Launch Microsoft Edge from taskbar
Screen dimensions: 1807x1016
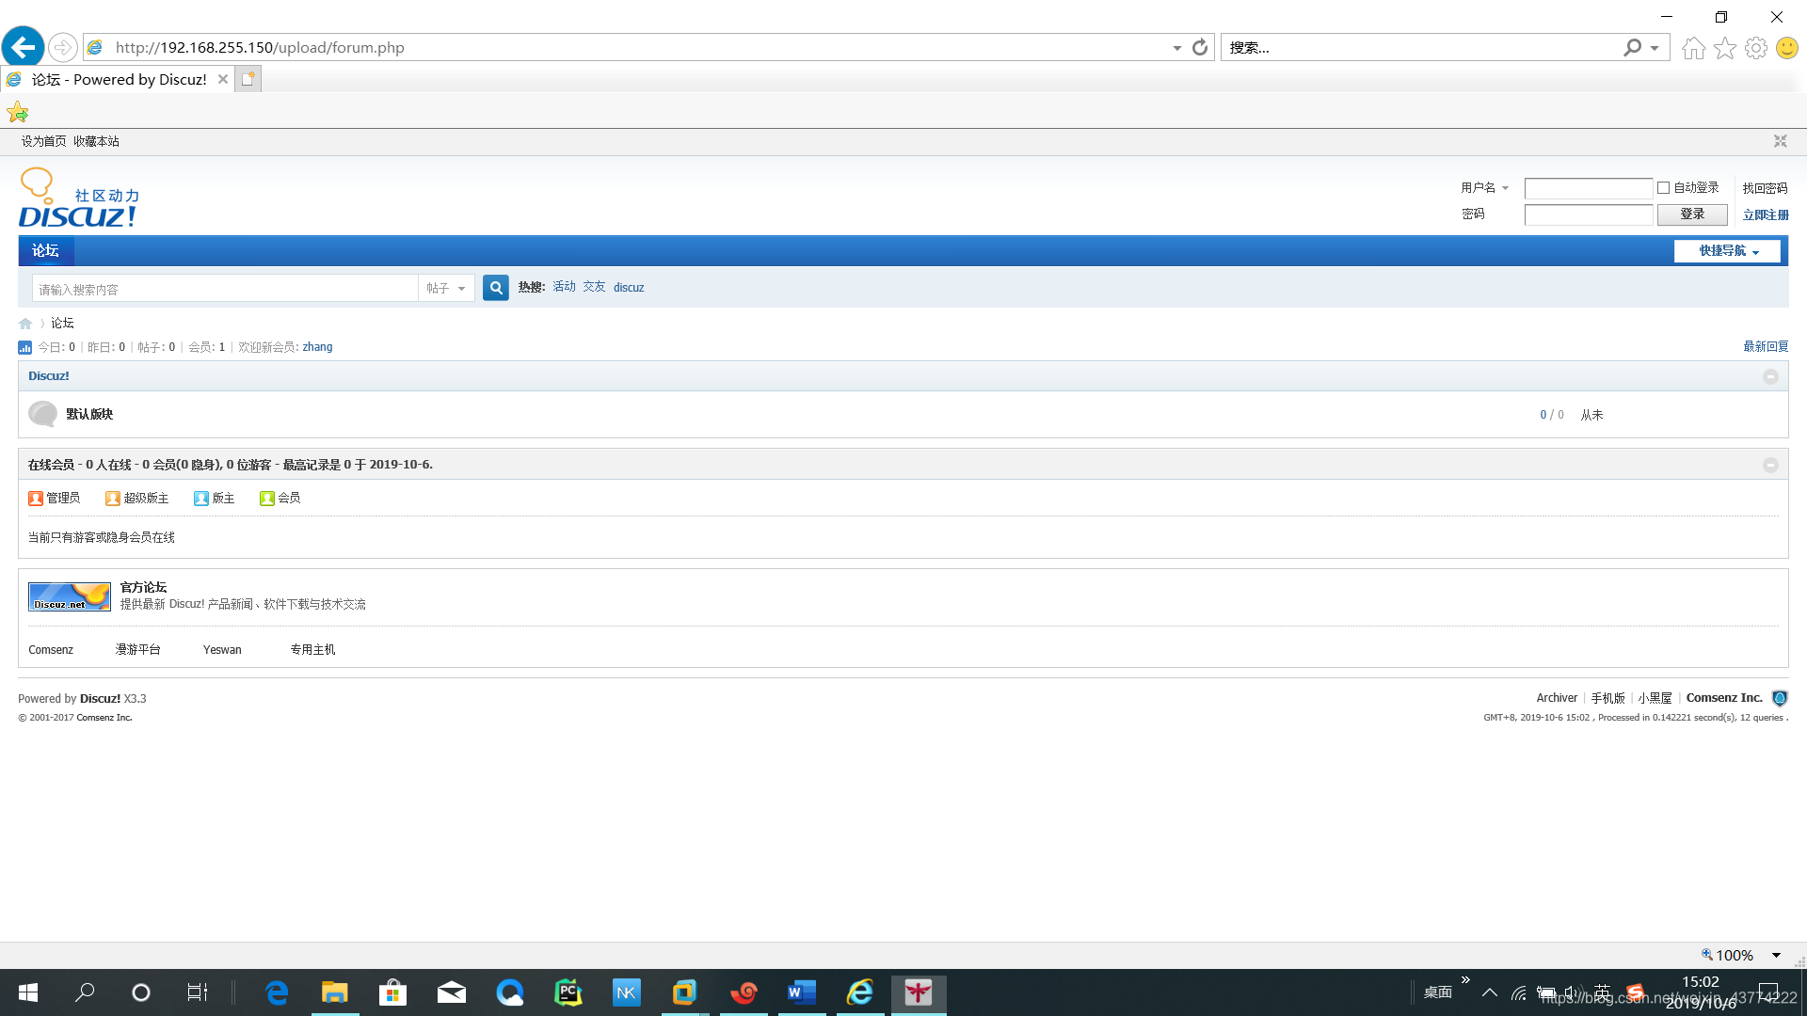[277, 992]
